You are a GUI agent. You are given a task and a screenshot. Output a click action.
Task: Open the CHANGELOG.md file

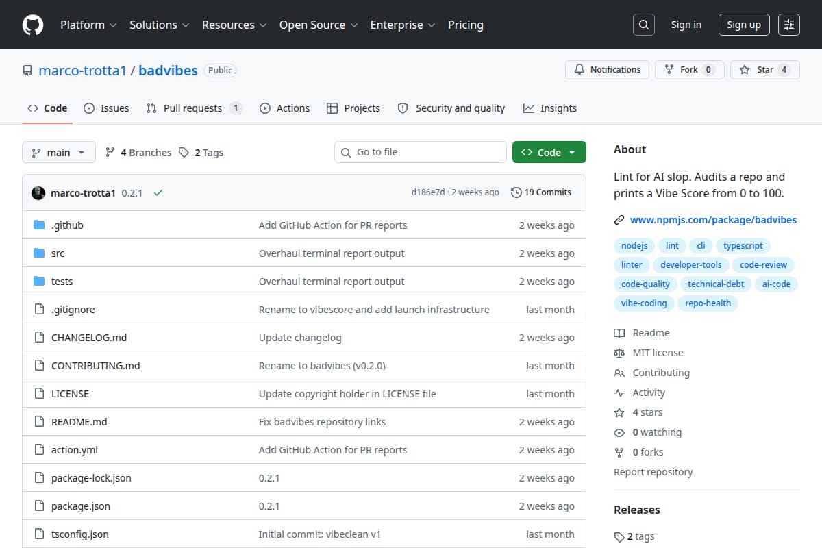point(89,338)
